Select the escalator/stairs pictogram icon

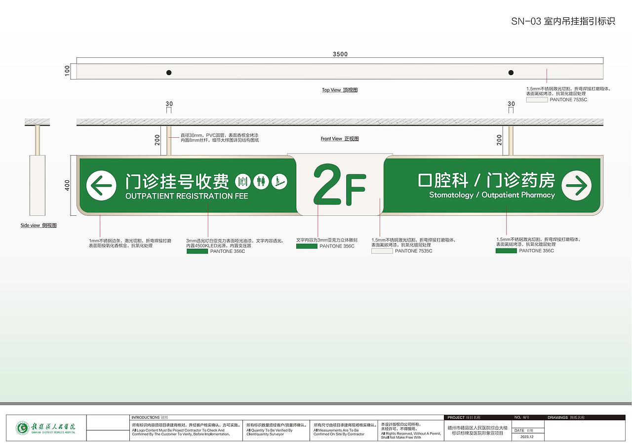pos(279,181)
